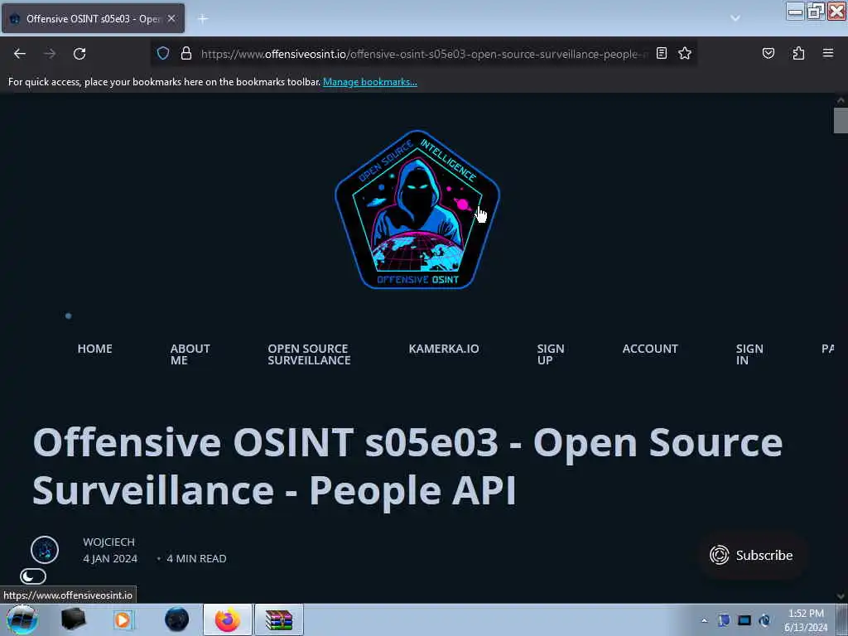Open the black box taskbar application
The width and height of the screenshot is (848, 636).
pos(74,619)
